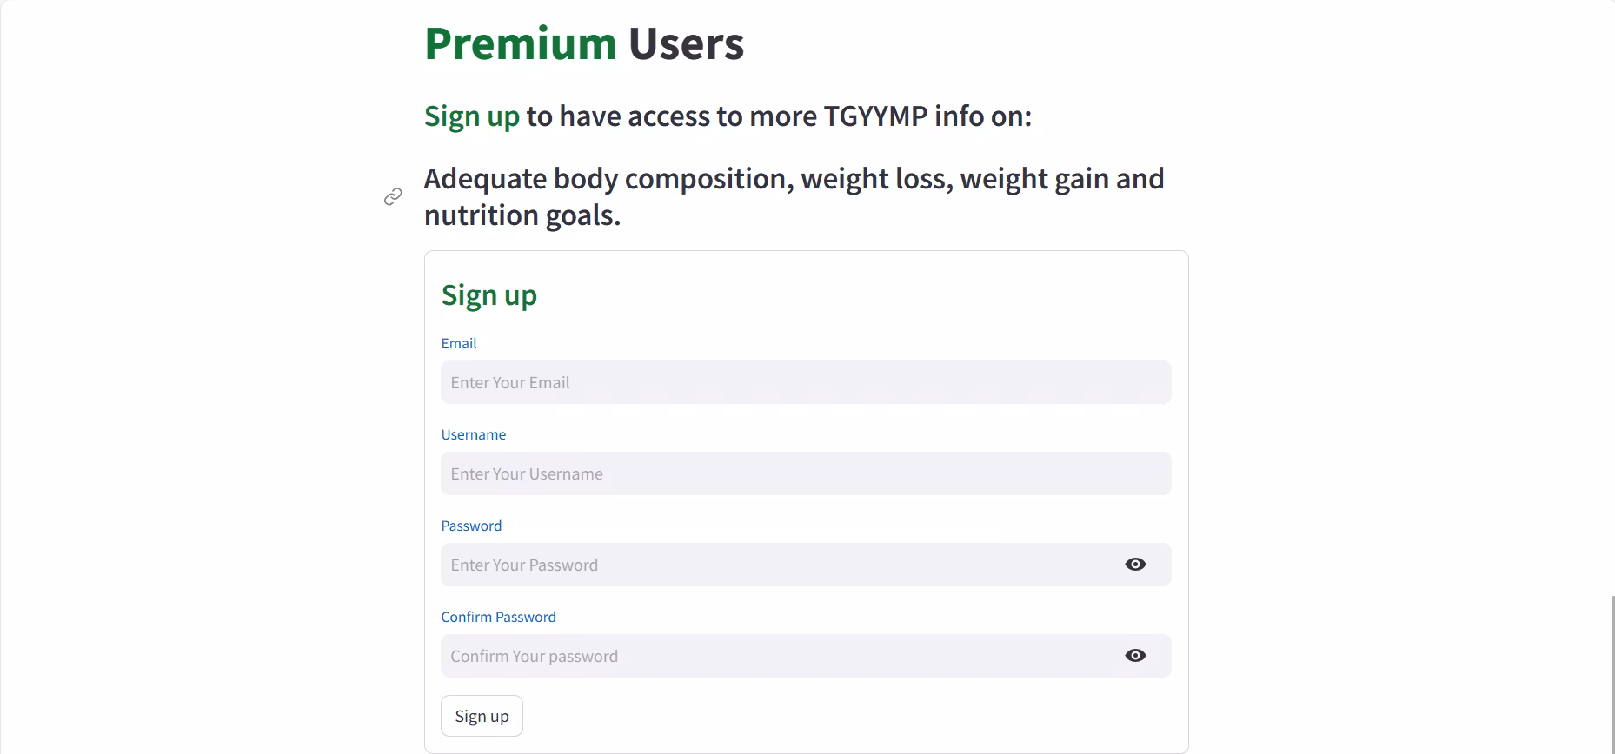Image resolution: width=1615 pixels, height=754 pixels.
Task: Click the Username field label
Action: point(474,434)
